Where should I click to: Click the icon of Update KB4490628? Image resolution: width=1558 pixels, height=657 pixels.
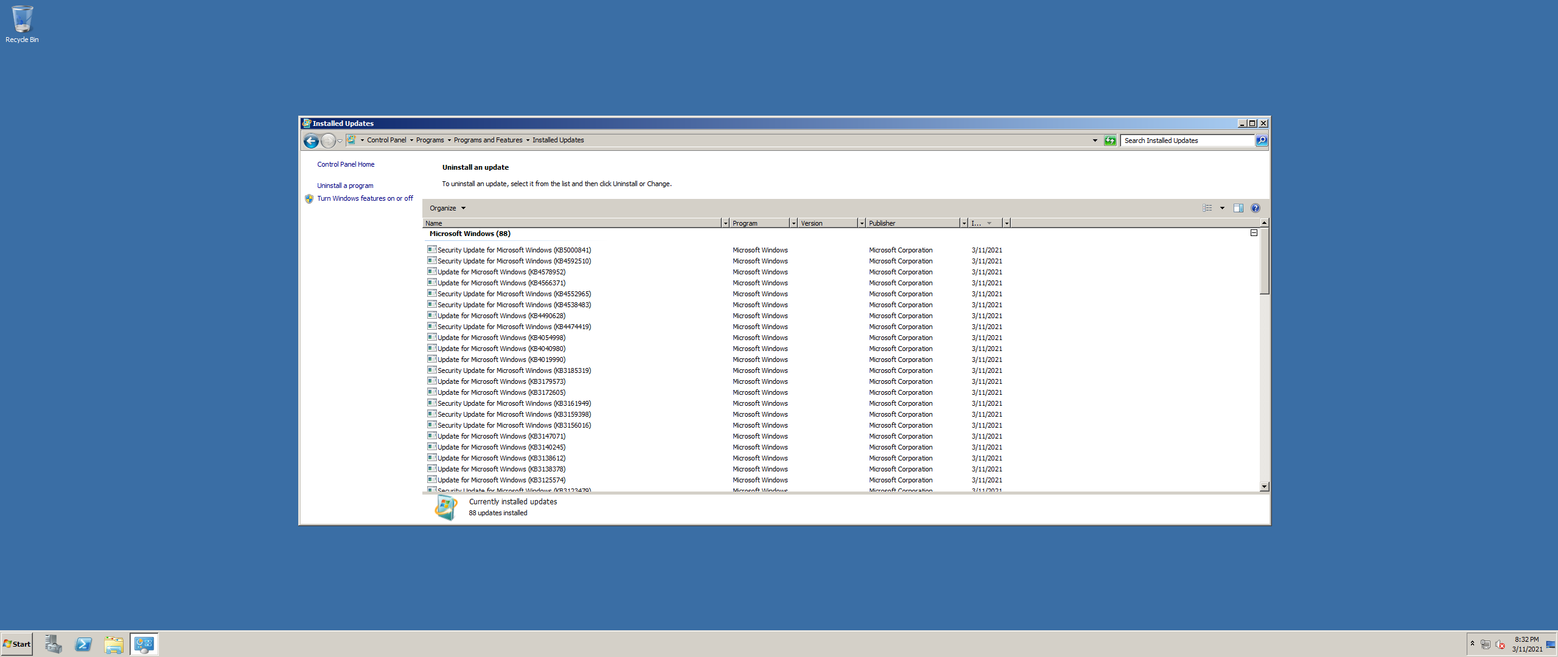pyautogui.click(x=432, y=315)
